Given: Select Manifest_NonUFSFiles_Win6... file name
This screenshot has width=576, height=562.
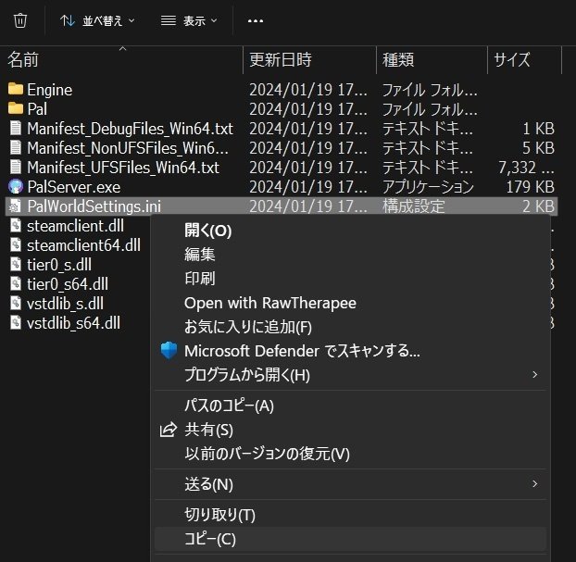Looking at the screenshot, I should [128, 148].
